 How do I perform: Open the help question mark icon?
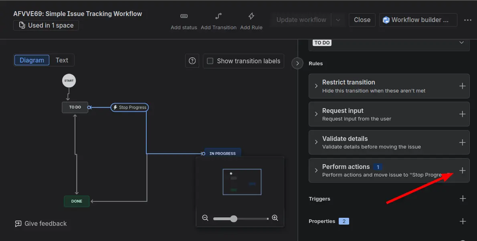(x=192, y=61)
